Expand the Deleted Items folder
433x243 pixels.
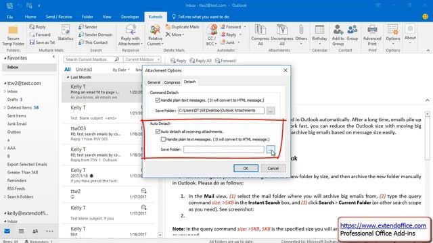click(5, 107)
